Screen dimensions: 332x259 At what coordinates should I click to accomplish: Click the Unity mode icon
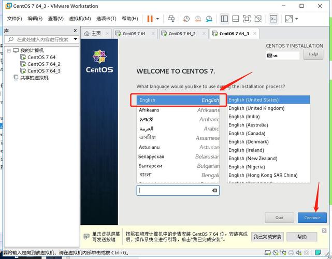[258, 19]
